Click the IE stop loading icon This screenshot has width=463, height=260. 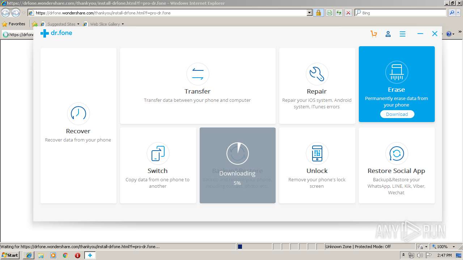[348, 13]
